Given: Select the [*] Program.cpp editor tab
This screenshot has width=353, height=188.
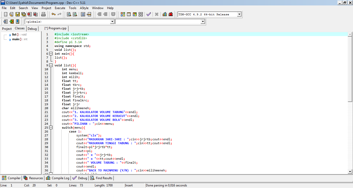Looking at the screenshot, I should click(56, 29).
